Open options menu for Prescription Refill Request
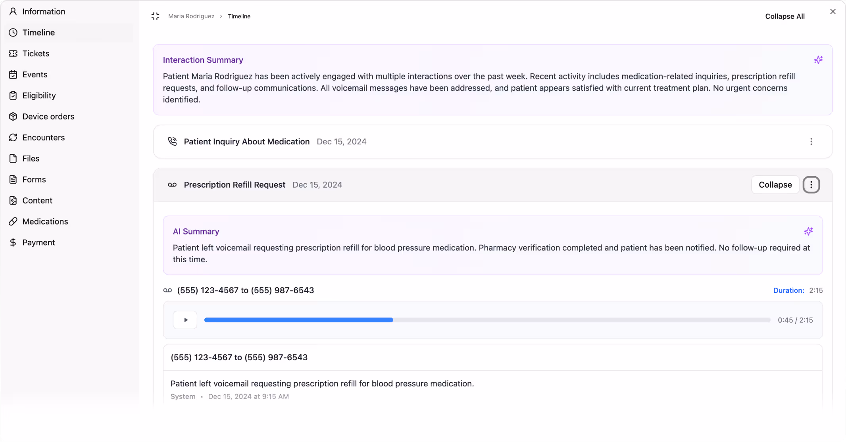The width and height of the screenshot is (846, 442). point(811,185)
